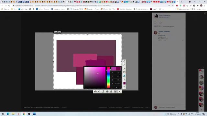The height and width of the screenshot is (116, 207).
Task: Click the B value input field
Action: (x=117, y=80)
